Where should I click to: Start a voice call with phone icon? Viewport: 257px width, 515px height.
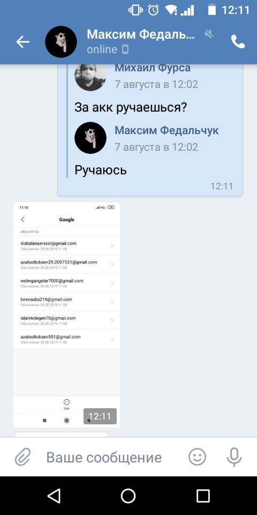point(238,41)
